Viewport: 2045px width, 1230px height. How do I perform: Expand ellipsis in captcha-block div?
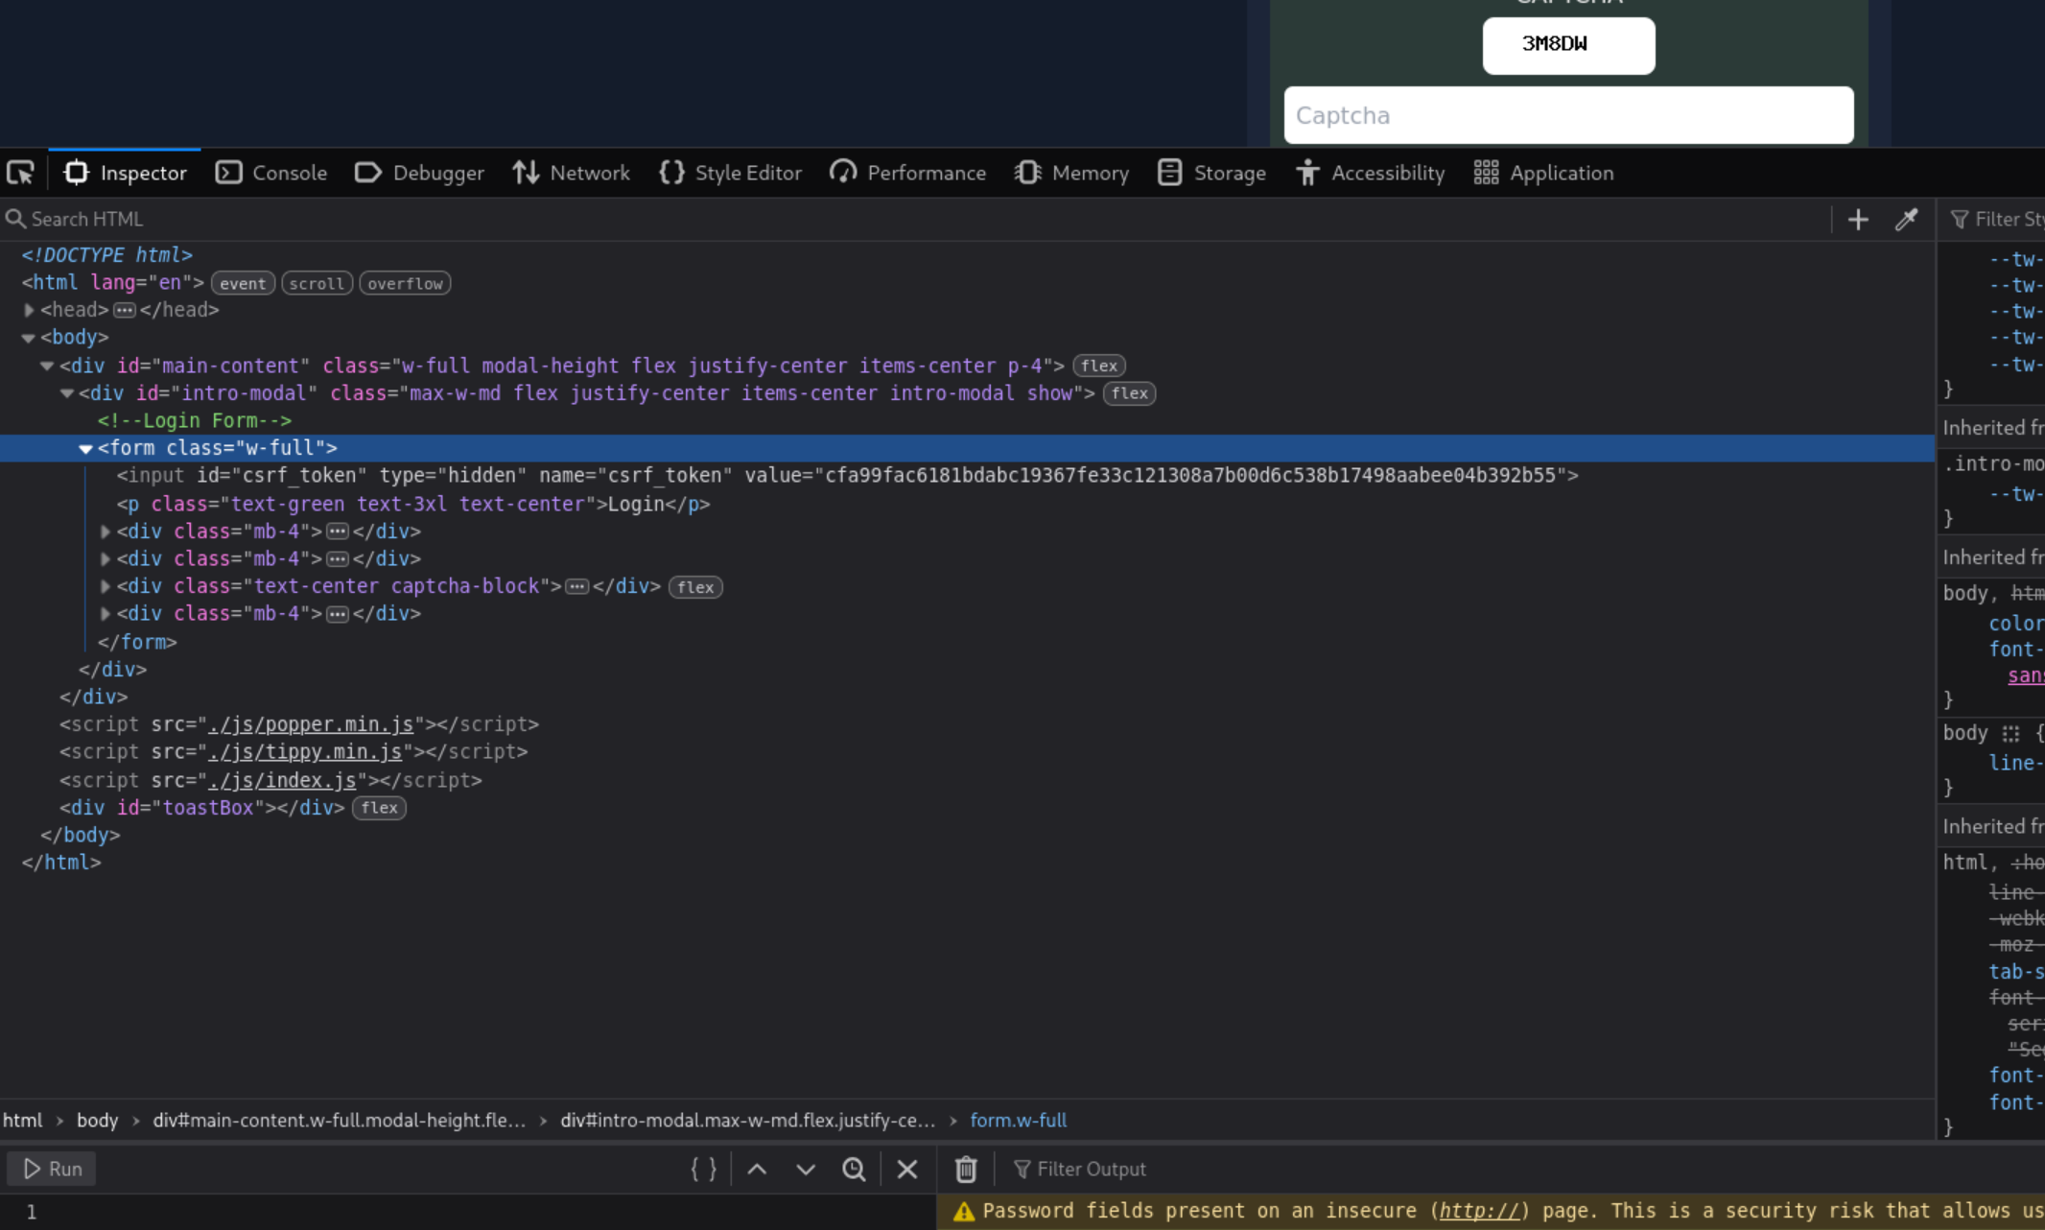tap(576, 586)
